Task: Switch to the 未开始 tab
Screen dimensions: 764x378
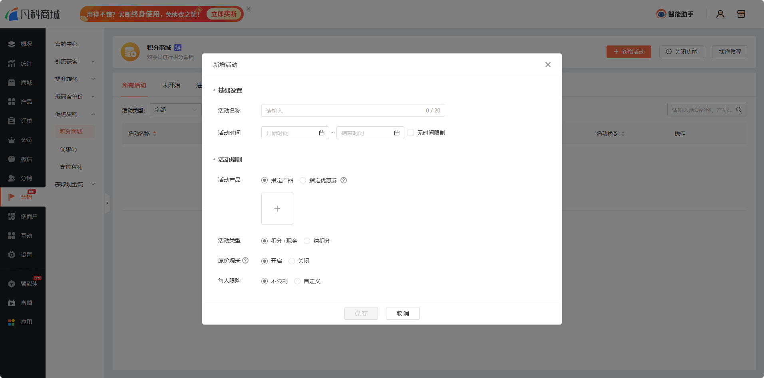Action: (x=171, y=85)
